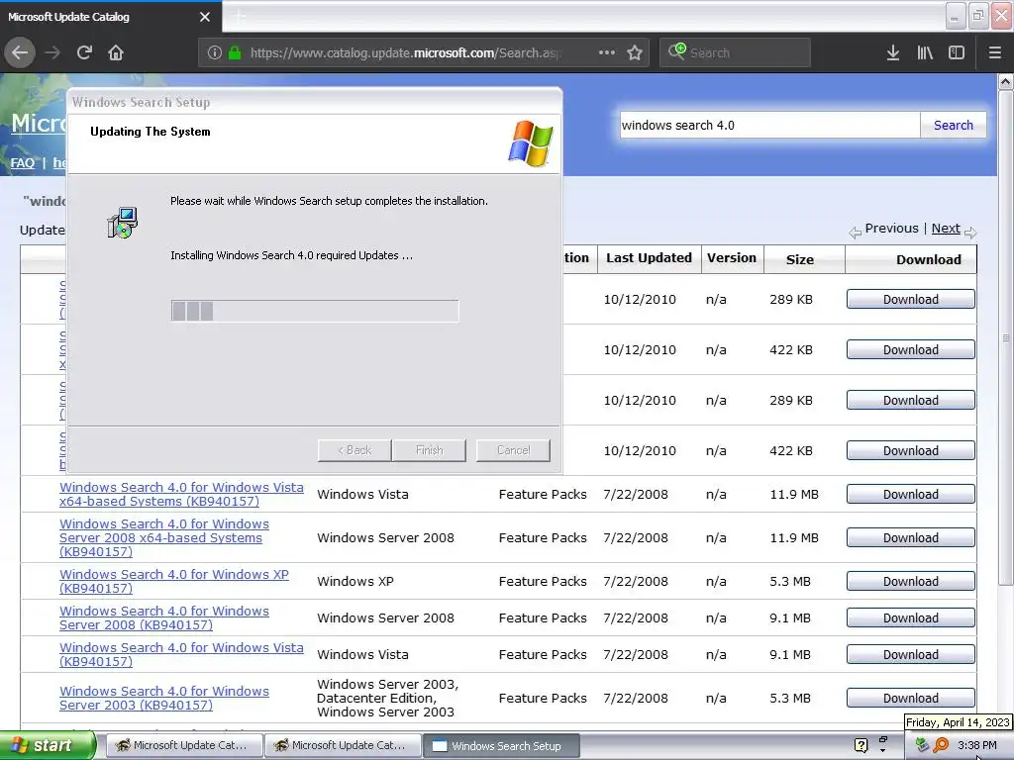Go back using browser back arrow

(20, 52)
